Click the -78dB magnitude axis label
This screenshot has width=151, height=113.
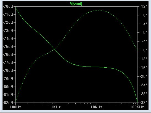coord(8,70)
